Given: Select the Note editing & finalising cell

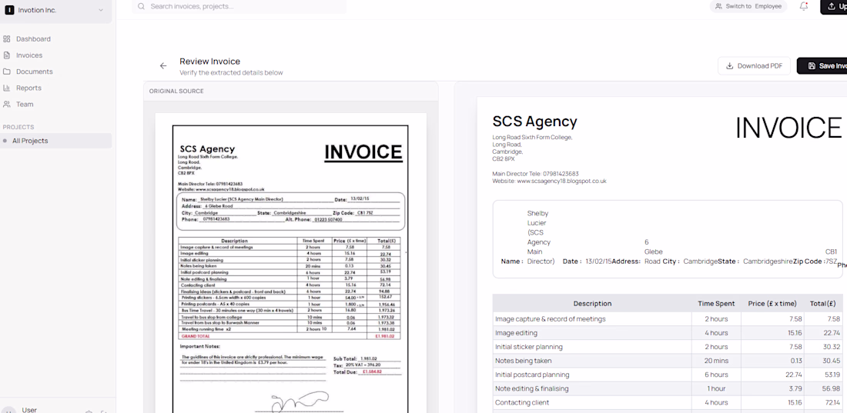Looking at the screenshot, I should 592,388.
